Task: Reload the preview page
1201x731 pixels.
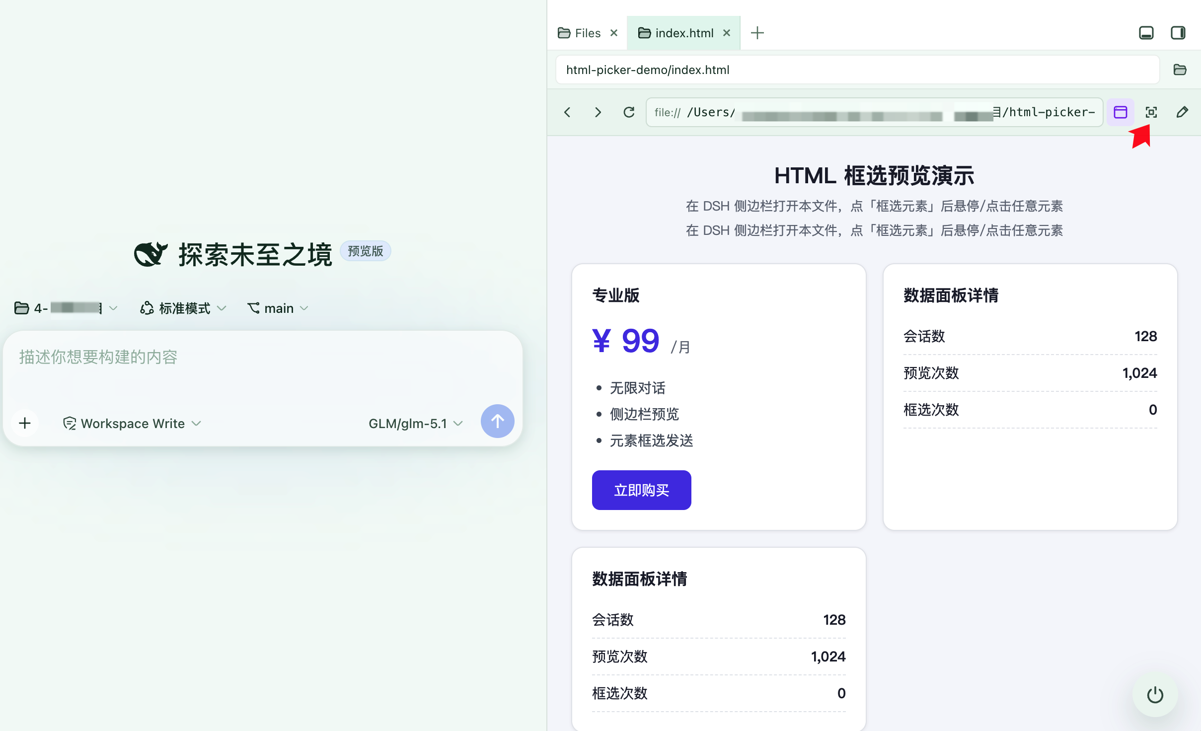Action: pyautogui.click(x=629, y=112)
